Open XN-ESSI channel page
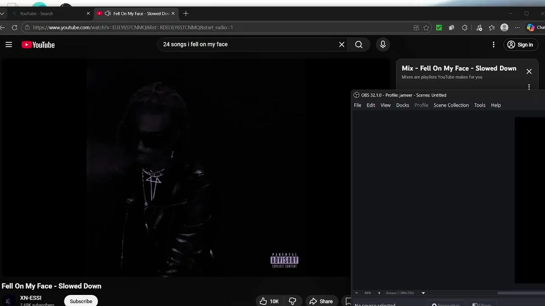 31,298
